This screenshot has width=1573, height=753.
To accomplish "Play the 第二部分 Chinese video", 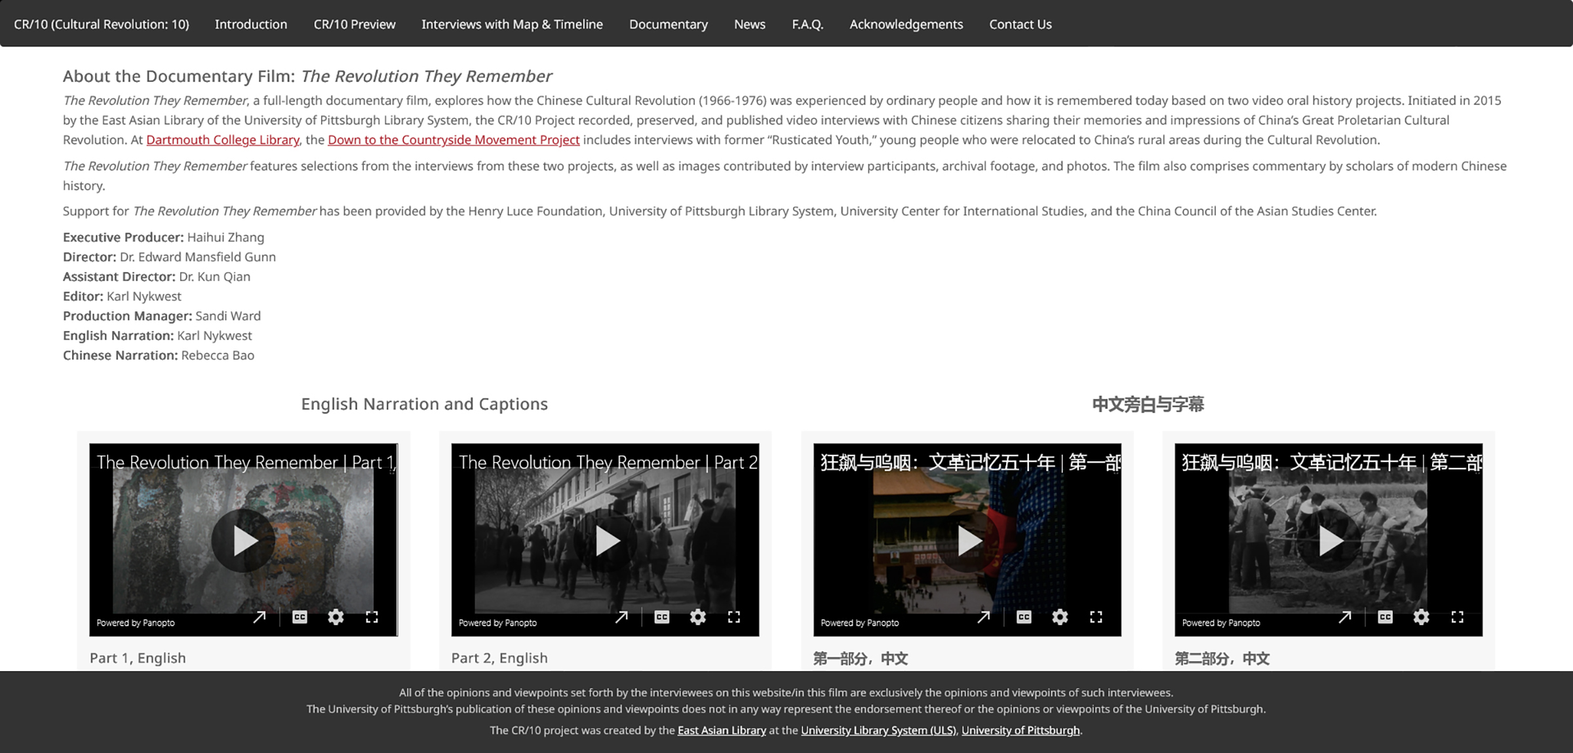I will point(1329,541).
